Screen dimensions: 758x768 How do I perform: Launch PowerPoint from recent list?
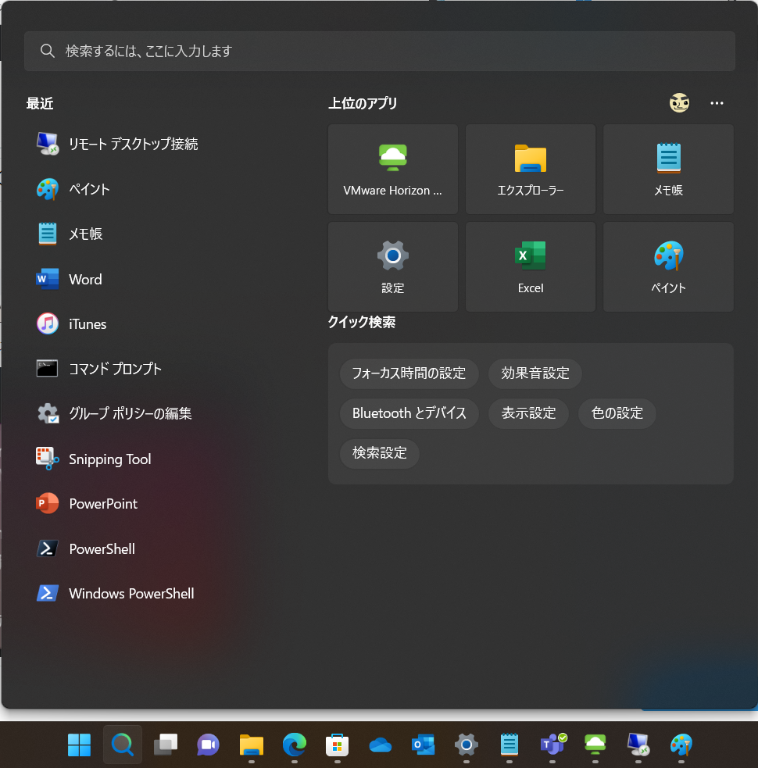(x=88, y=503)
